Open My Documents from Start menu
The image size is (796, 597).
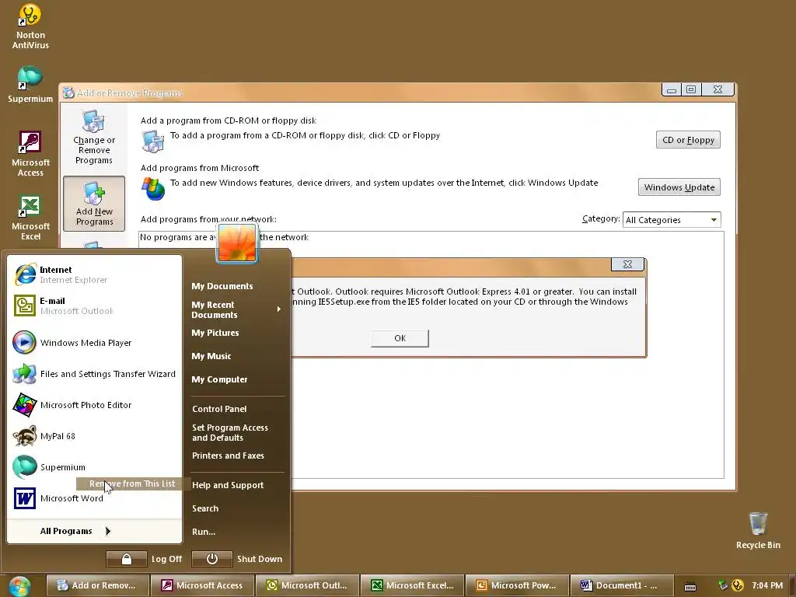click(222, 286)
